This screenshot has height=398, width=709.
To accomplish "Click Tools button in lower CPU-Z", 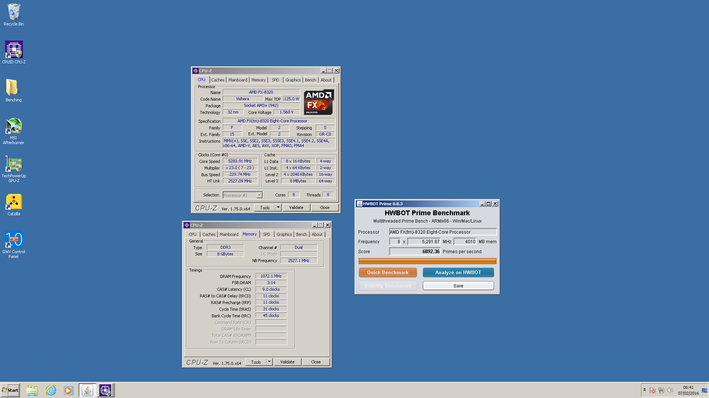I will 256,362.
